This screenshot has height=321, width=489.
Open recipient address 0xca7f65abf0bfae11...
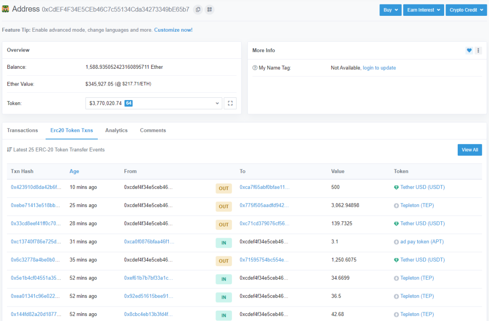coord(264,187)
